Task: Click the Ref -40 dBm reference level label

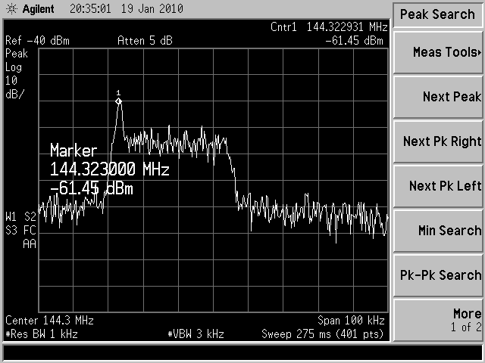Action: 37,41
